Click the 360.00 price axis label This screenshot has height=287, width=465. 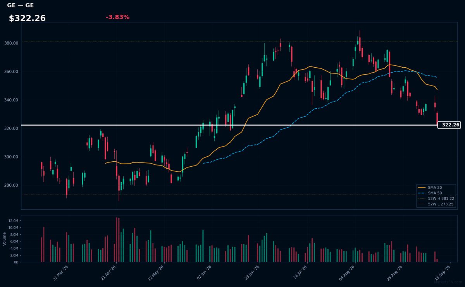(12, 72)
